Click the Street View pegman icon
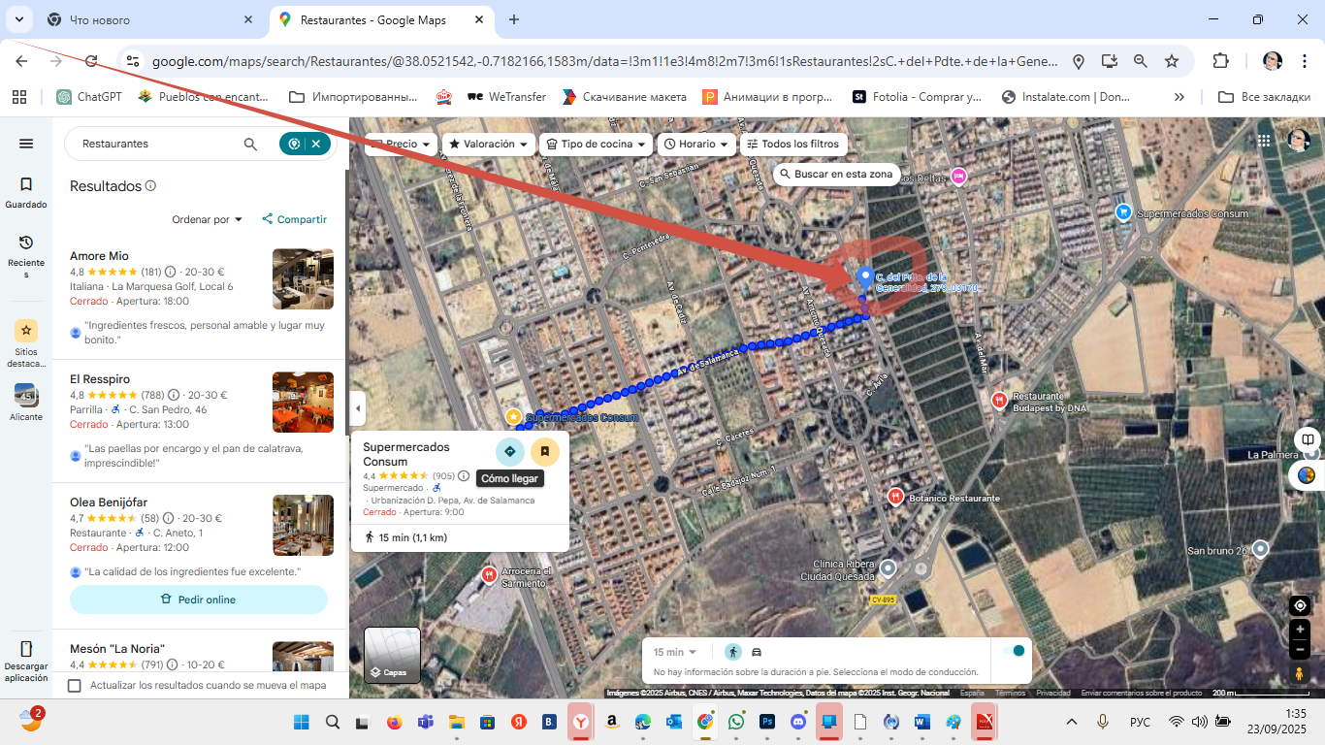 1300,673
